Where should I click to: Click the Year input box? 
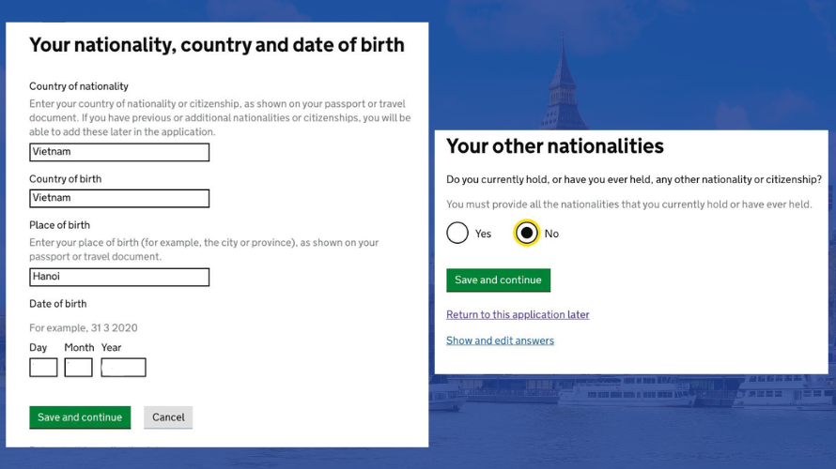click(123, 368)
